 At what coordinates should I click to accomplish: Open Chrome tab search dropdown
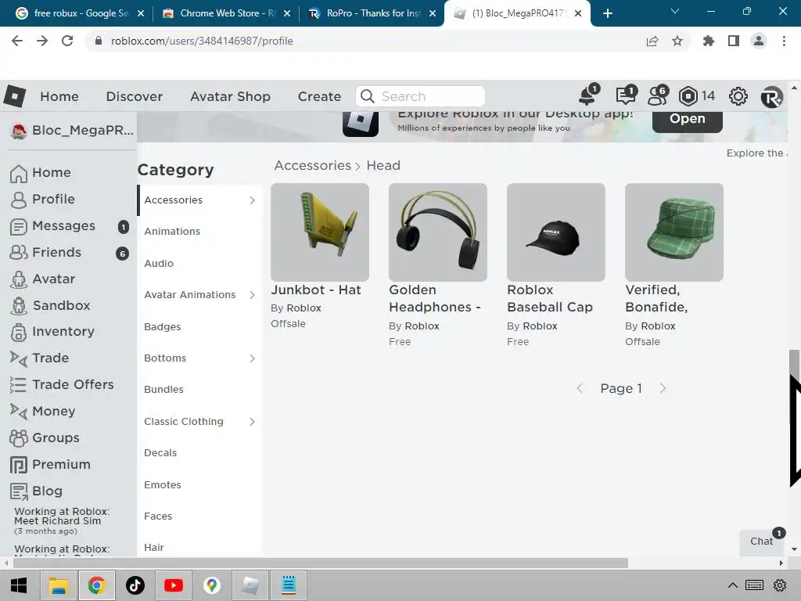pyautogui.click(x=675, y=11)
